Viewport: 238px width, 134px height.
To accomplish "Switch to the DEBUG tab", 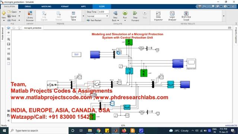I will 28,7.
